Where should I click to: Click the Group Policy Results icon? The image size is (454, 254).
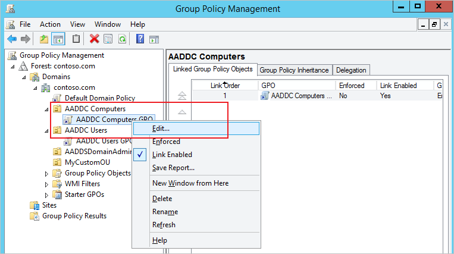tap(35, 216)
